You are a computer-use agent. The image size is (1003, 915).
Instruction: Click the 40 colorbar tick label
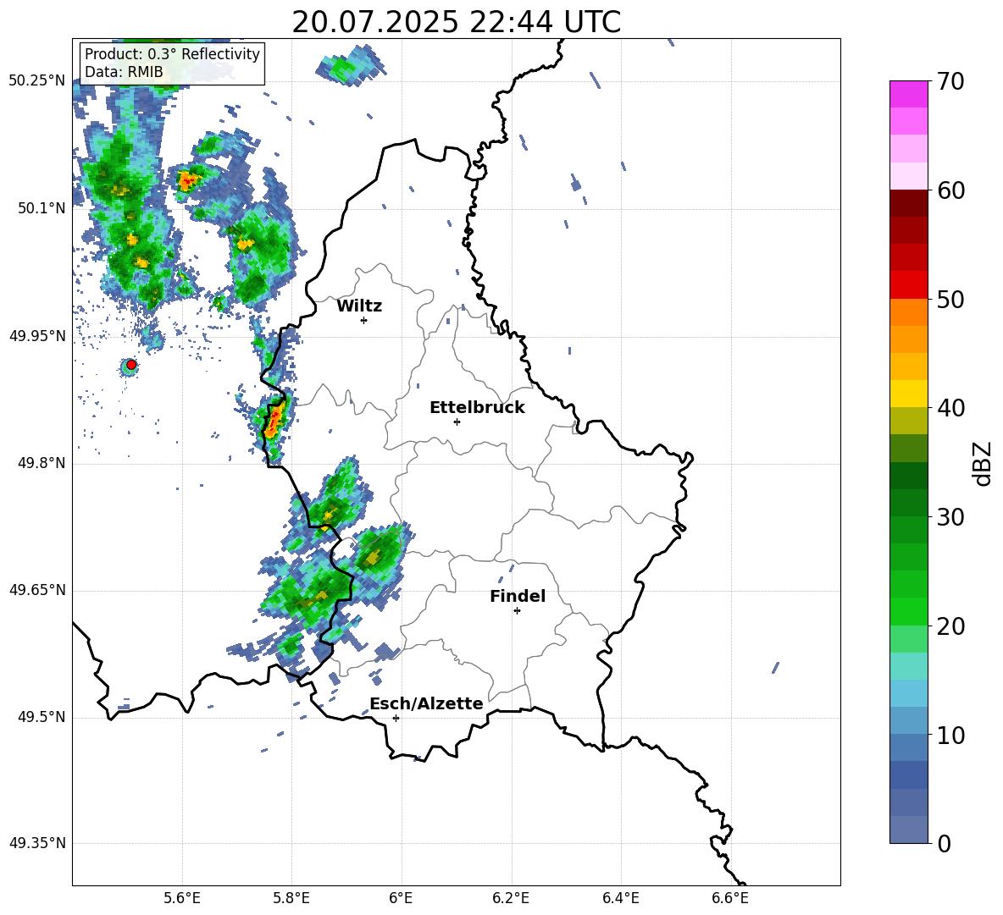coord(950,408)
